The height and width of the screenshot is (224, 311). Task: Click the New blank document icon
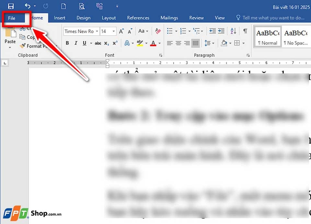click(x=63, y=6)
